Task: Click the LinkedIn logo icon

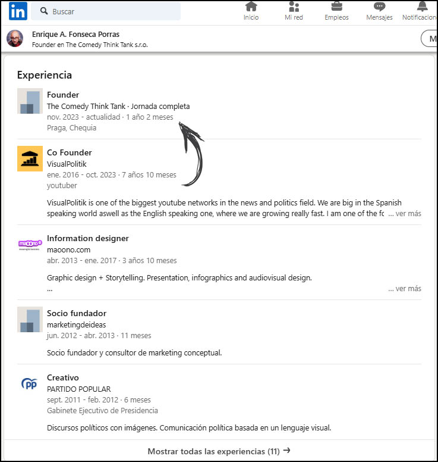Action: pos(18,11)
